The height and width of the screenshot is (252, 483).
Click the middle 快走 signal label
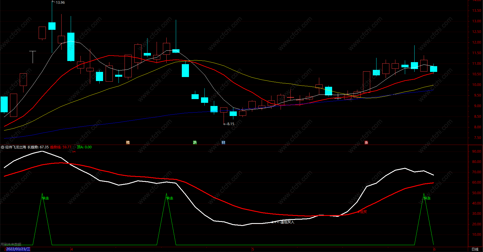(170, 198)
